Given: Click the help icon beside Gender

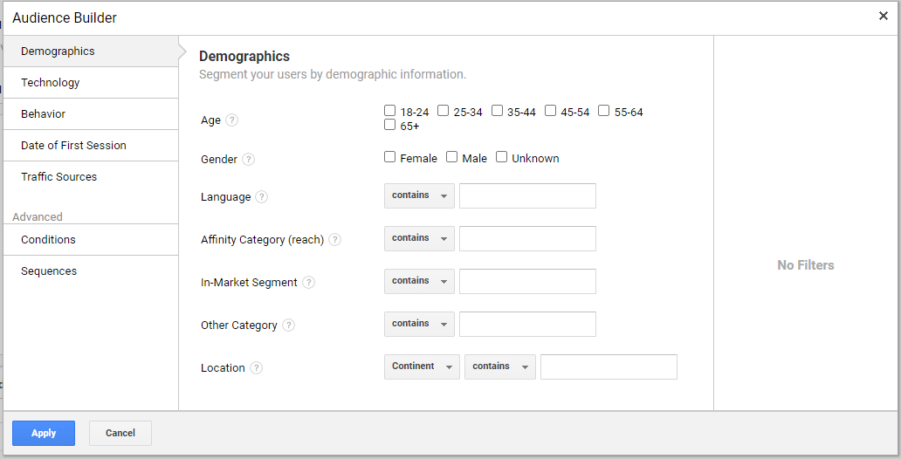Looking at the screenshot, I should pyautogui.click(x=249, y=160).
